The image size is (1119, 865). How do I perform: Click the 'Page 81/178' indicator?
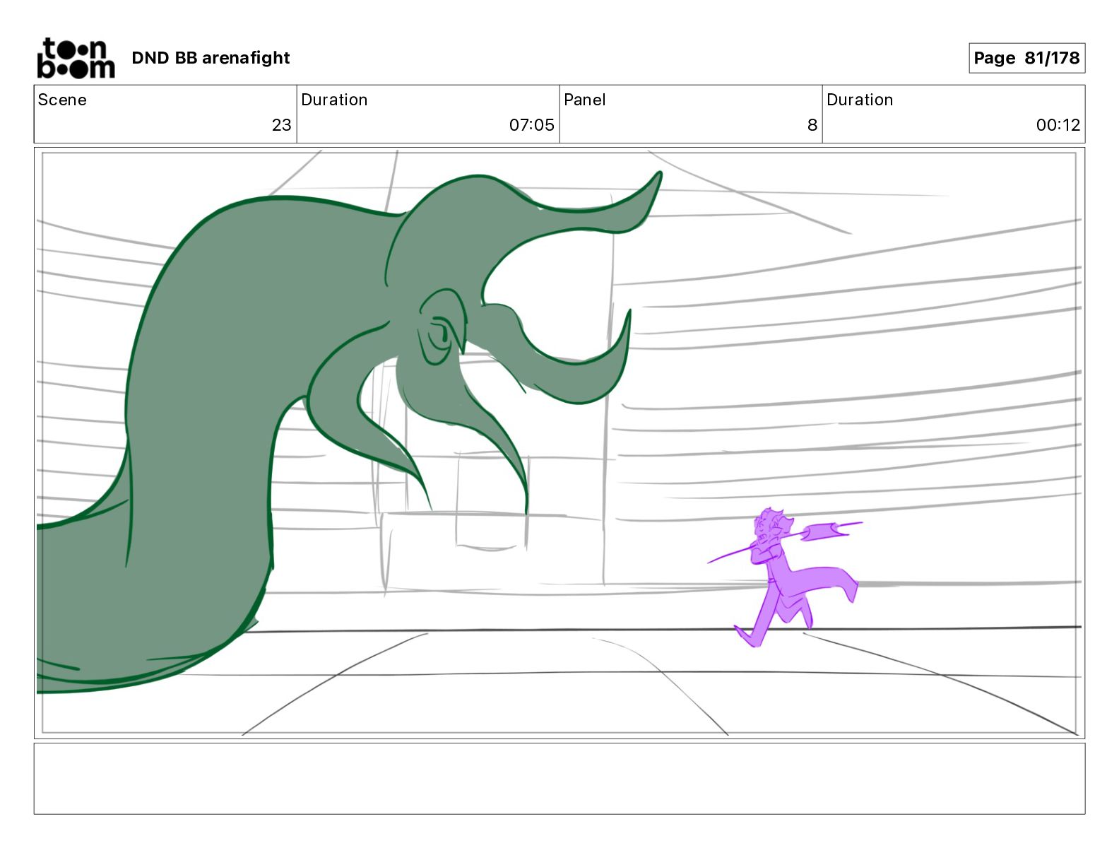coord(1026,58)
